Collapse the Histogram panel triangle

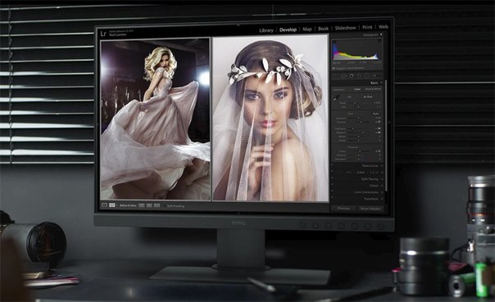(x=381, y=35)
